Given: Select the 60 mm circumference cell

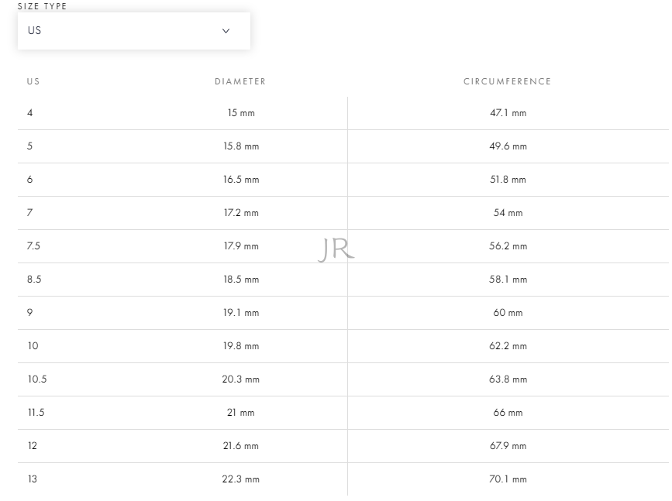Looking at the screenshot, I should (508, 313).
